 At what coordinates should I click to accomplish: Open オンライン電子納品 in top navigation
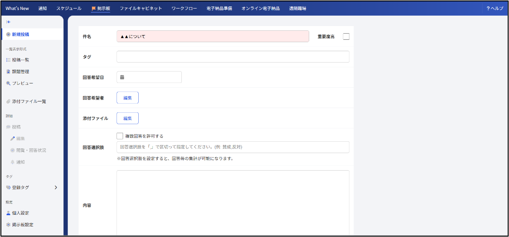tap(261, 9)
